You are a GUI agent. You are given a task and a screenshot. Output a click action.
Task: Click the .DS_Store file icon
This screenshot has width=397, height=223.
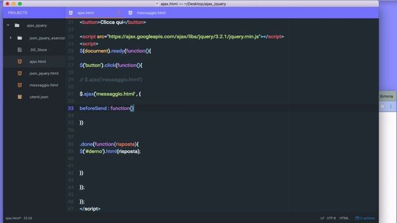(x=19, y=50)
